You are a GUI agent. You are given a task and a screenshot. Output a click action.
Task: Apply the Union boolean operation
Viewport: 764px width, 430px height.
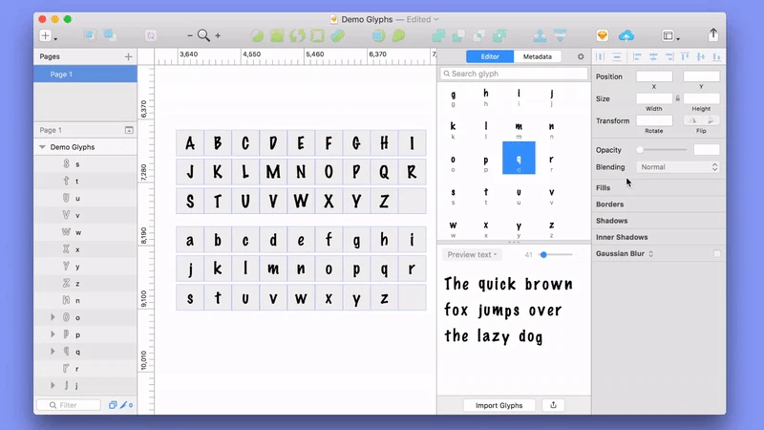(438, 35)
